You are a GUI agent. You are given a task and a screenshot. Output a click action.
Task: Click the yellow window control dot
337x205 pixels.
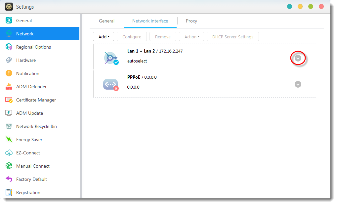(x=300, y=6)
